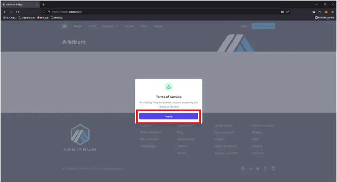The width and height of the screenshot is (337, 182).
Task: Click the Arbitrum logo in page header
Action: click(x=65, y=26)
